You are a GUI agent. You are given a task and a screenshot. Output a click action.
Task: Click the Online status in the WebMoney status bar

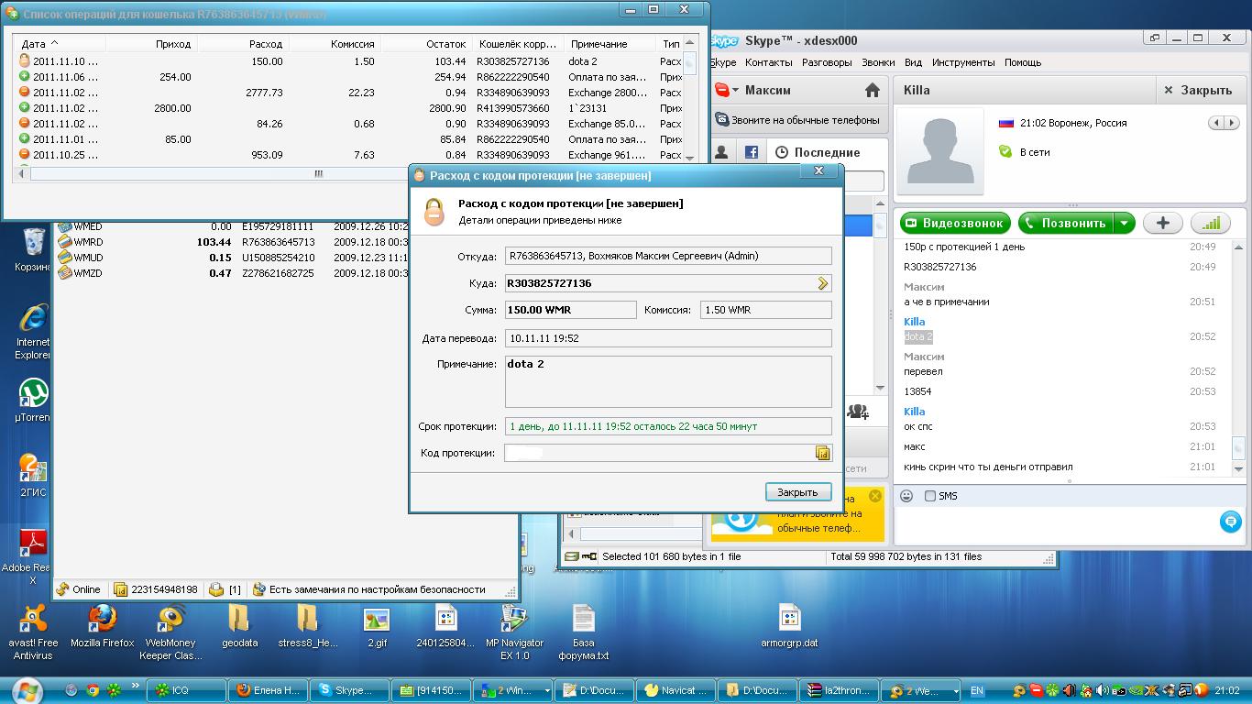click(x=79, y=589)
